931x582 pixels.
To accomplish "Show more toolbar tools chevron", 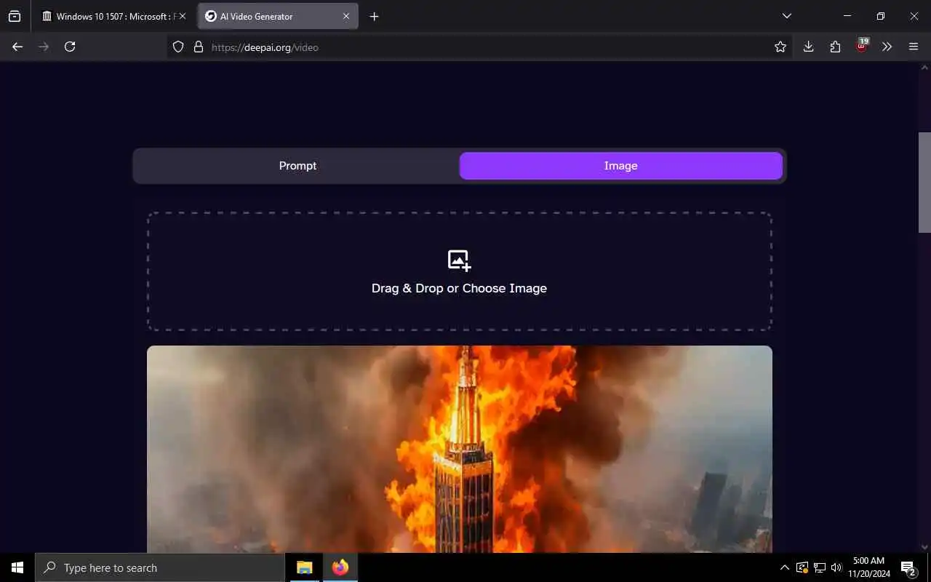I will point(887,47).
